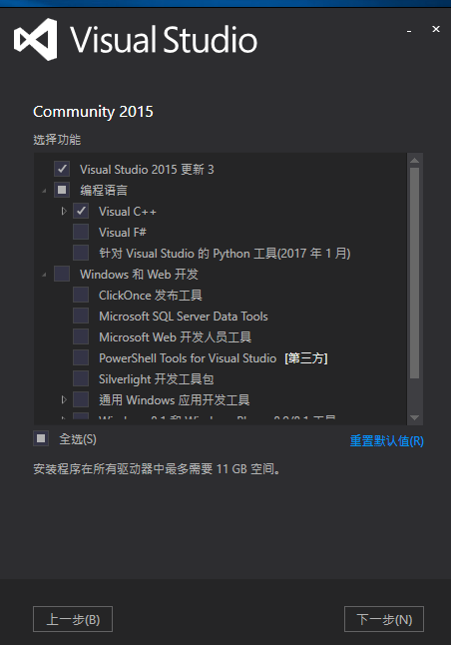Click the ClickOnce 发布工具 label
This screenshot has height=645, width=452.
pos(151,296)
